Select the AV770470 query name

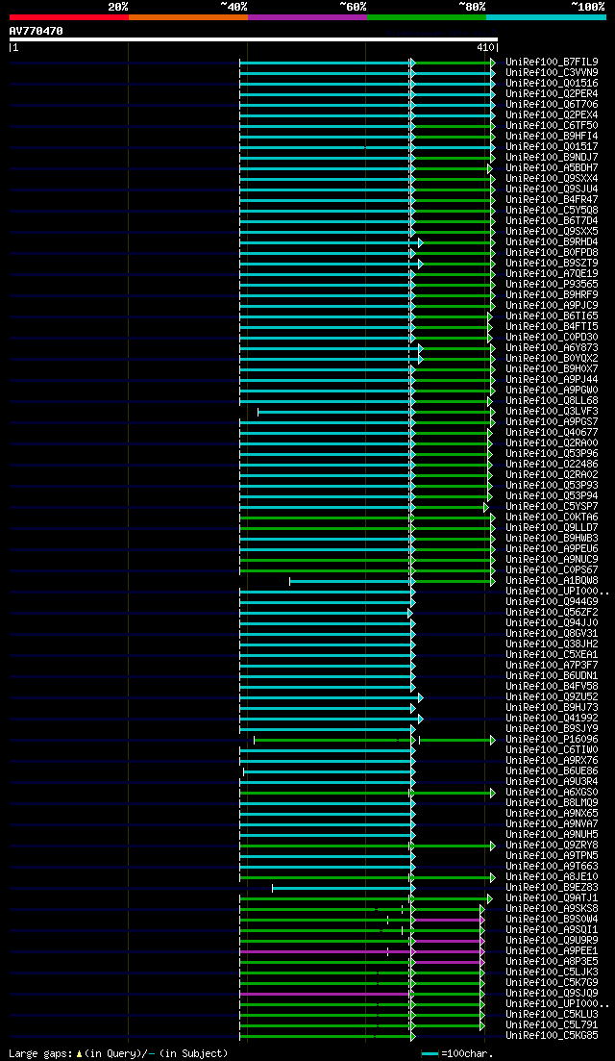pos(36,31)
